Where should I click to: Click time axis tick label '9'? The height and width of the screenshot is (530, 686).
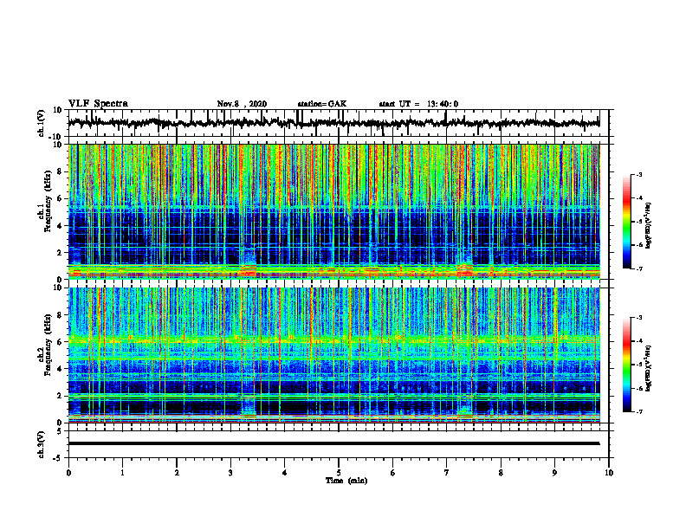(554, 473)
